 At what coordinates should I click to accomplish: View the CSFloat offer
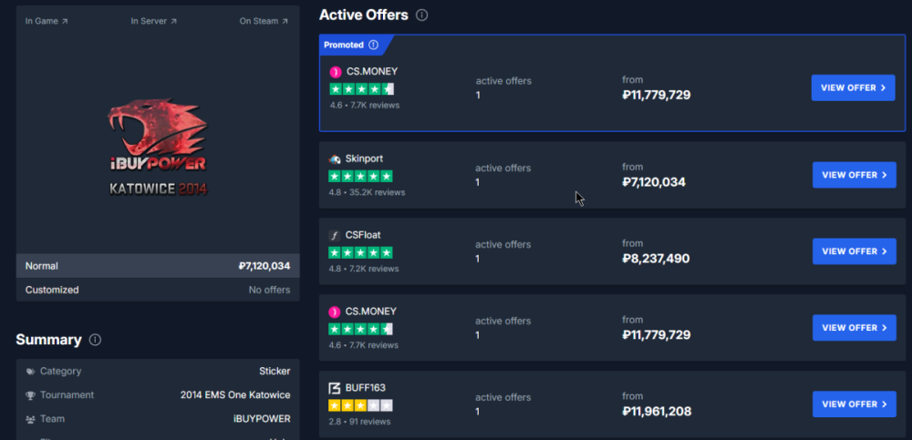[855, 251]
